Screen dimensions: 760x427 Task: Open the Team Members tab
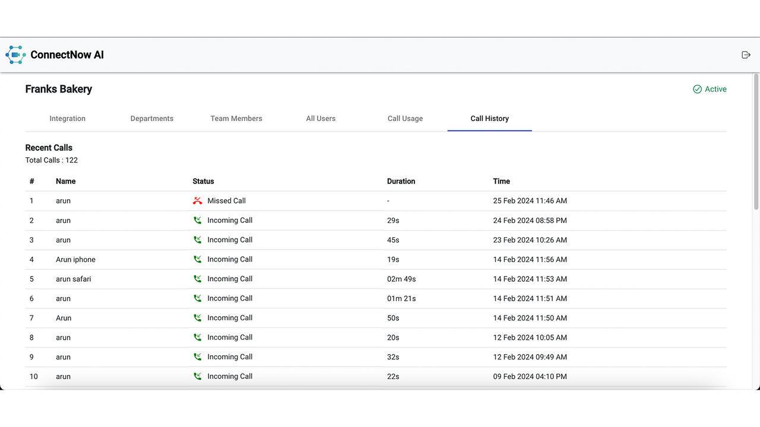pos(236,119)
